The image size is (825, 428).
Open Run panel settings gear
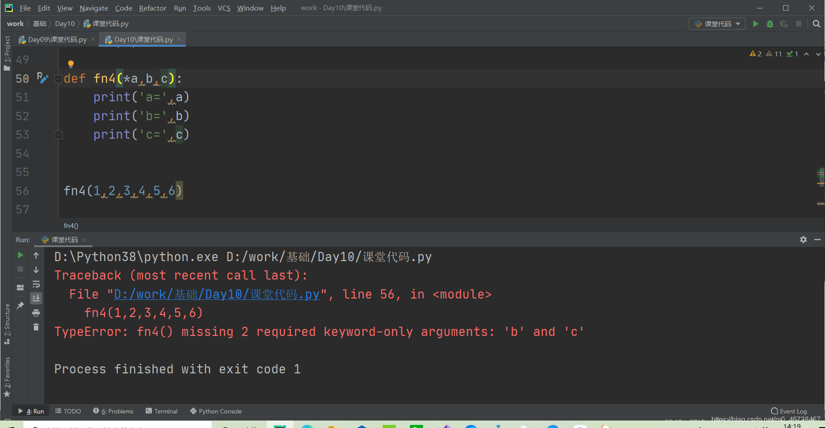click(803, 240)
